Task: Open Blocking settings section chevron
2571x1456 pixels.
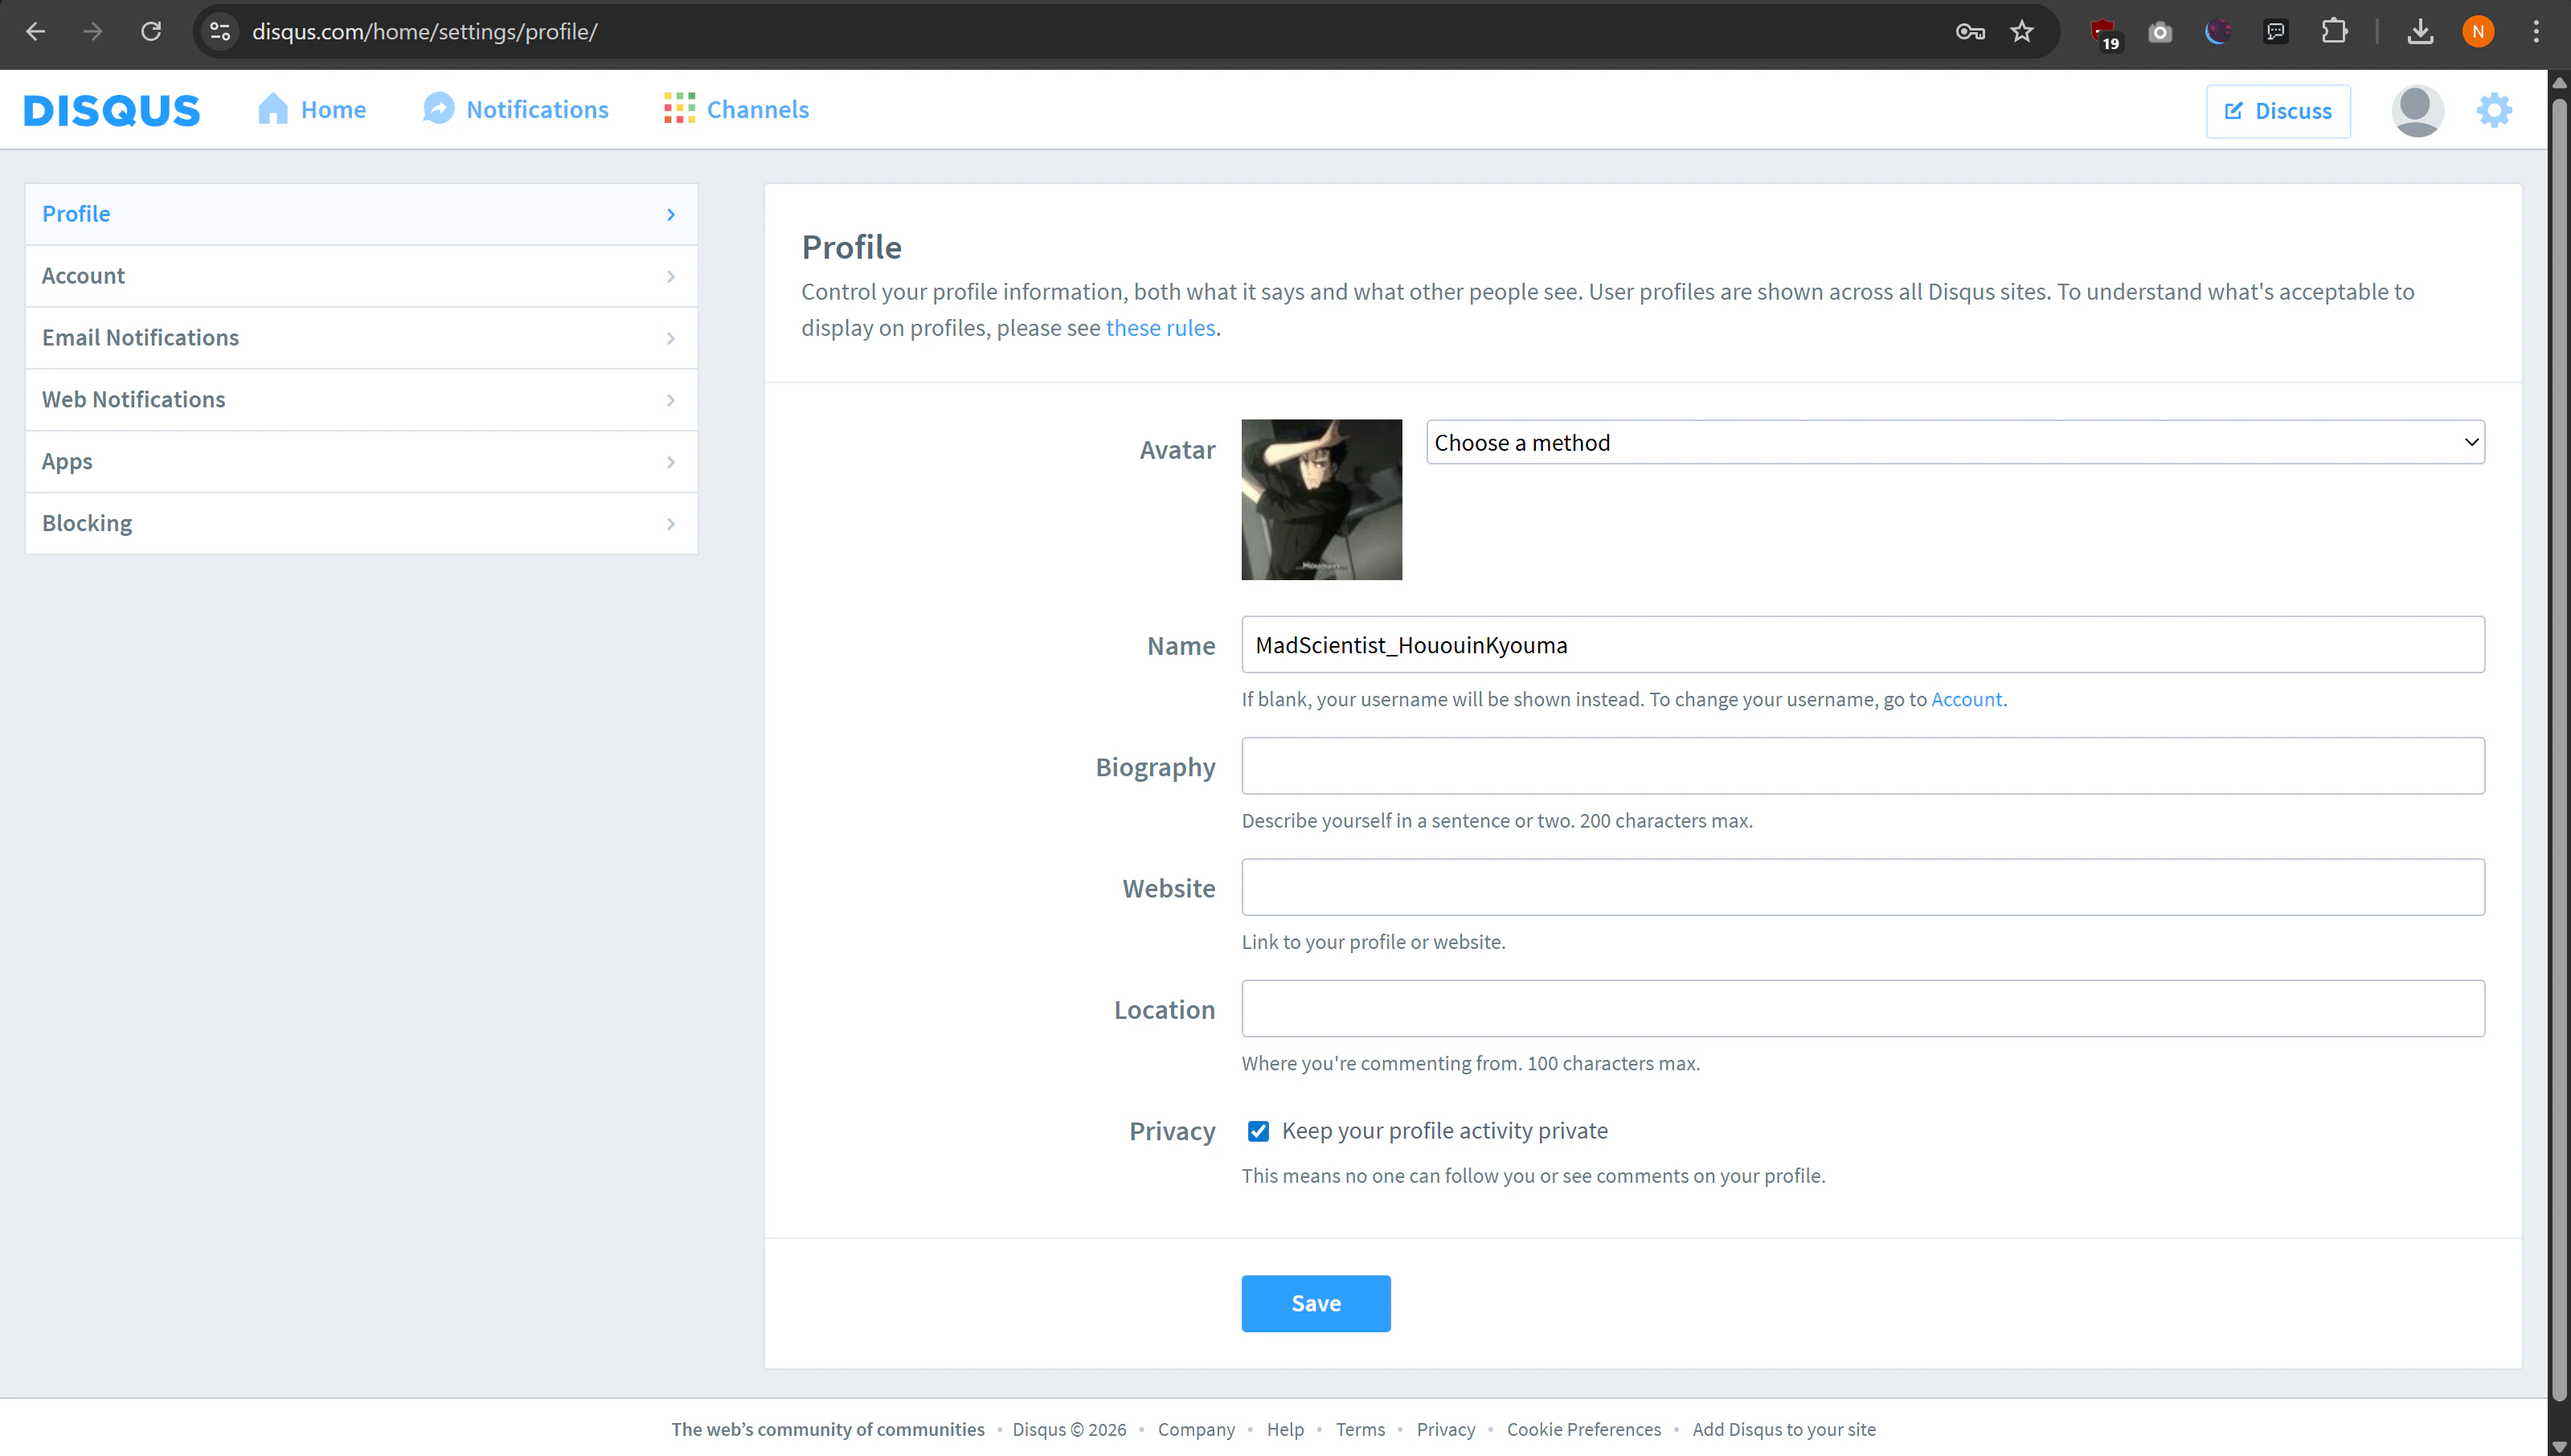Action: 671,524
